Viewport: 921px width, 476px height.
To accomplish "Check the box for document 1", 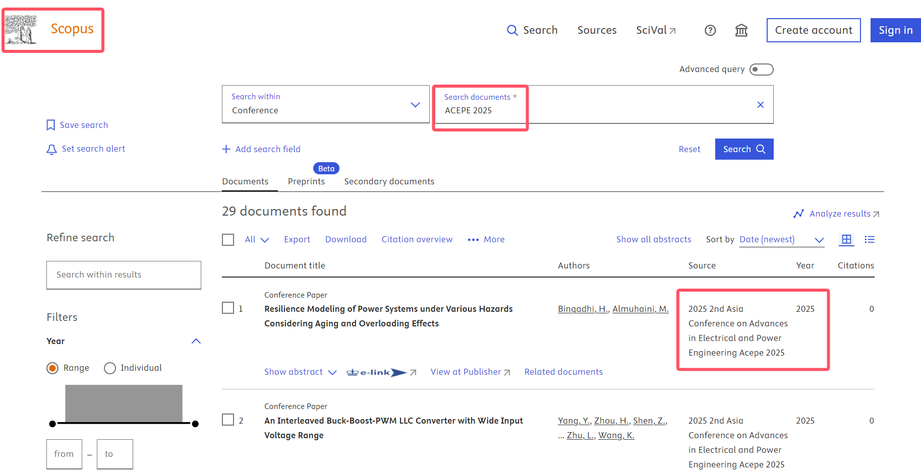I will pyautogui.click(x=228, y=308).
